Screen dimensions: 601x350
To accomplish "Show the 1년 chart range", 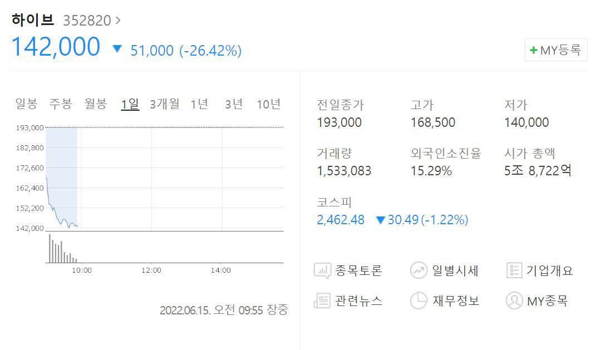I will coord(199,104).
